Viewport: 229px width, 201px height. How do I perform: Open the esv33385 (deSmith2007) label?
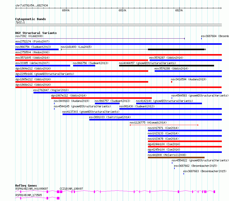tap(32, 63)
